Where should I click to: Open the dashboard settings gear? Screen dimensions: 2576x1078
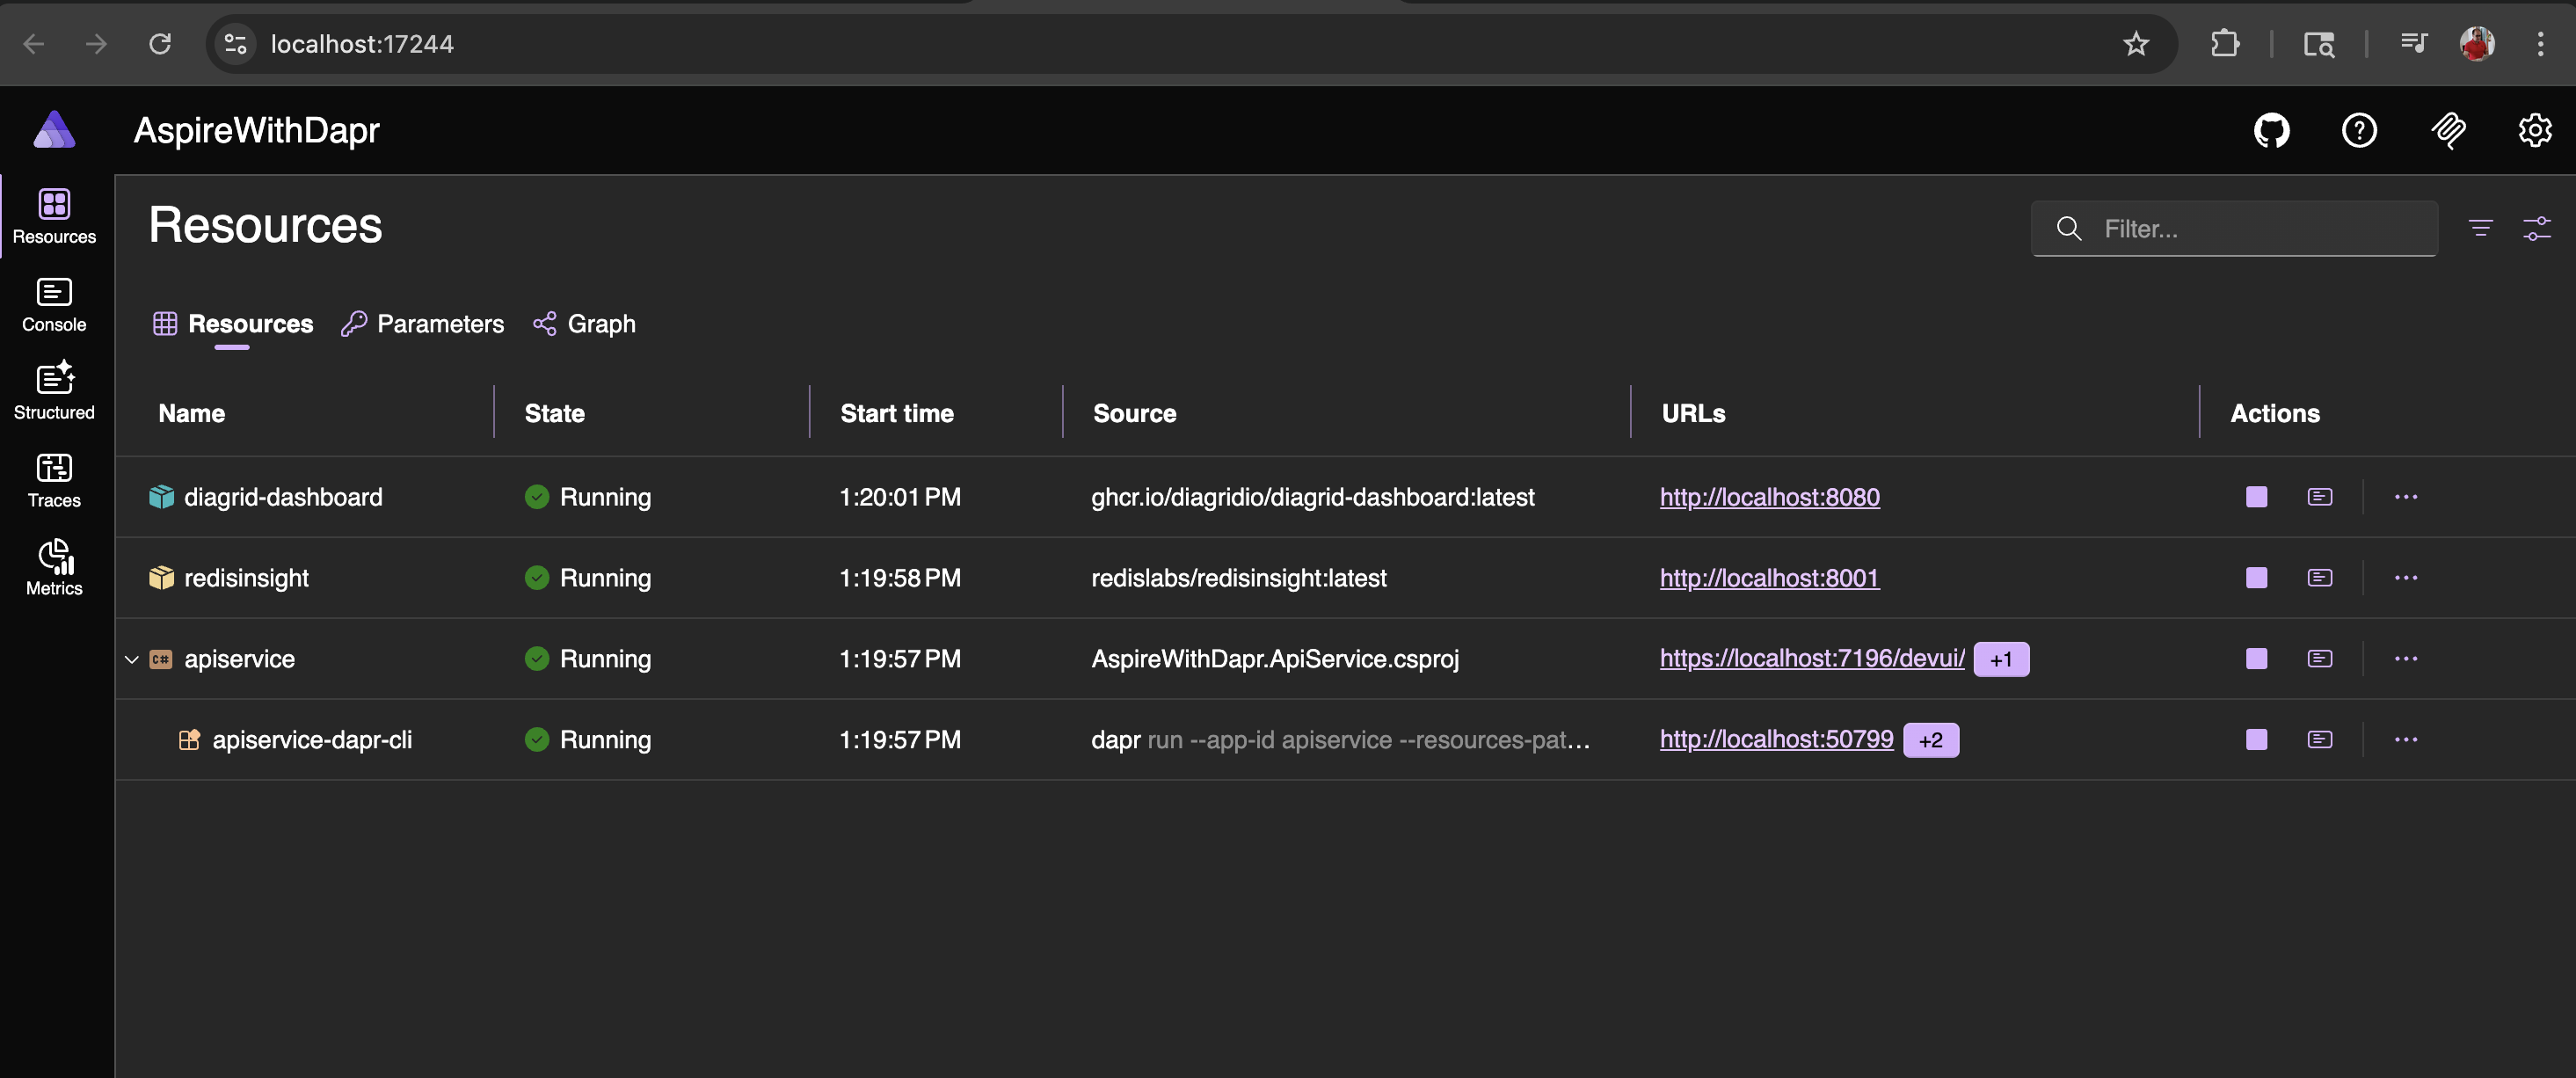(2534, 130)
